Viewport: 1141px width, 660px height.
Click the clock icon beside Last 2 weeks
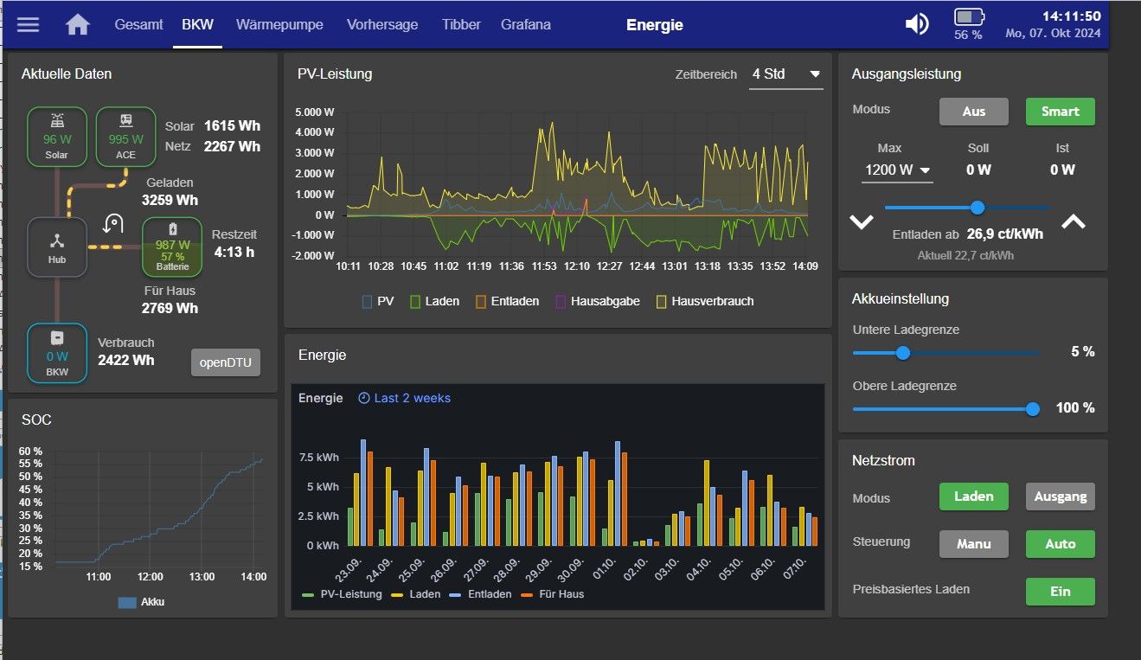point(364,398)
